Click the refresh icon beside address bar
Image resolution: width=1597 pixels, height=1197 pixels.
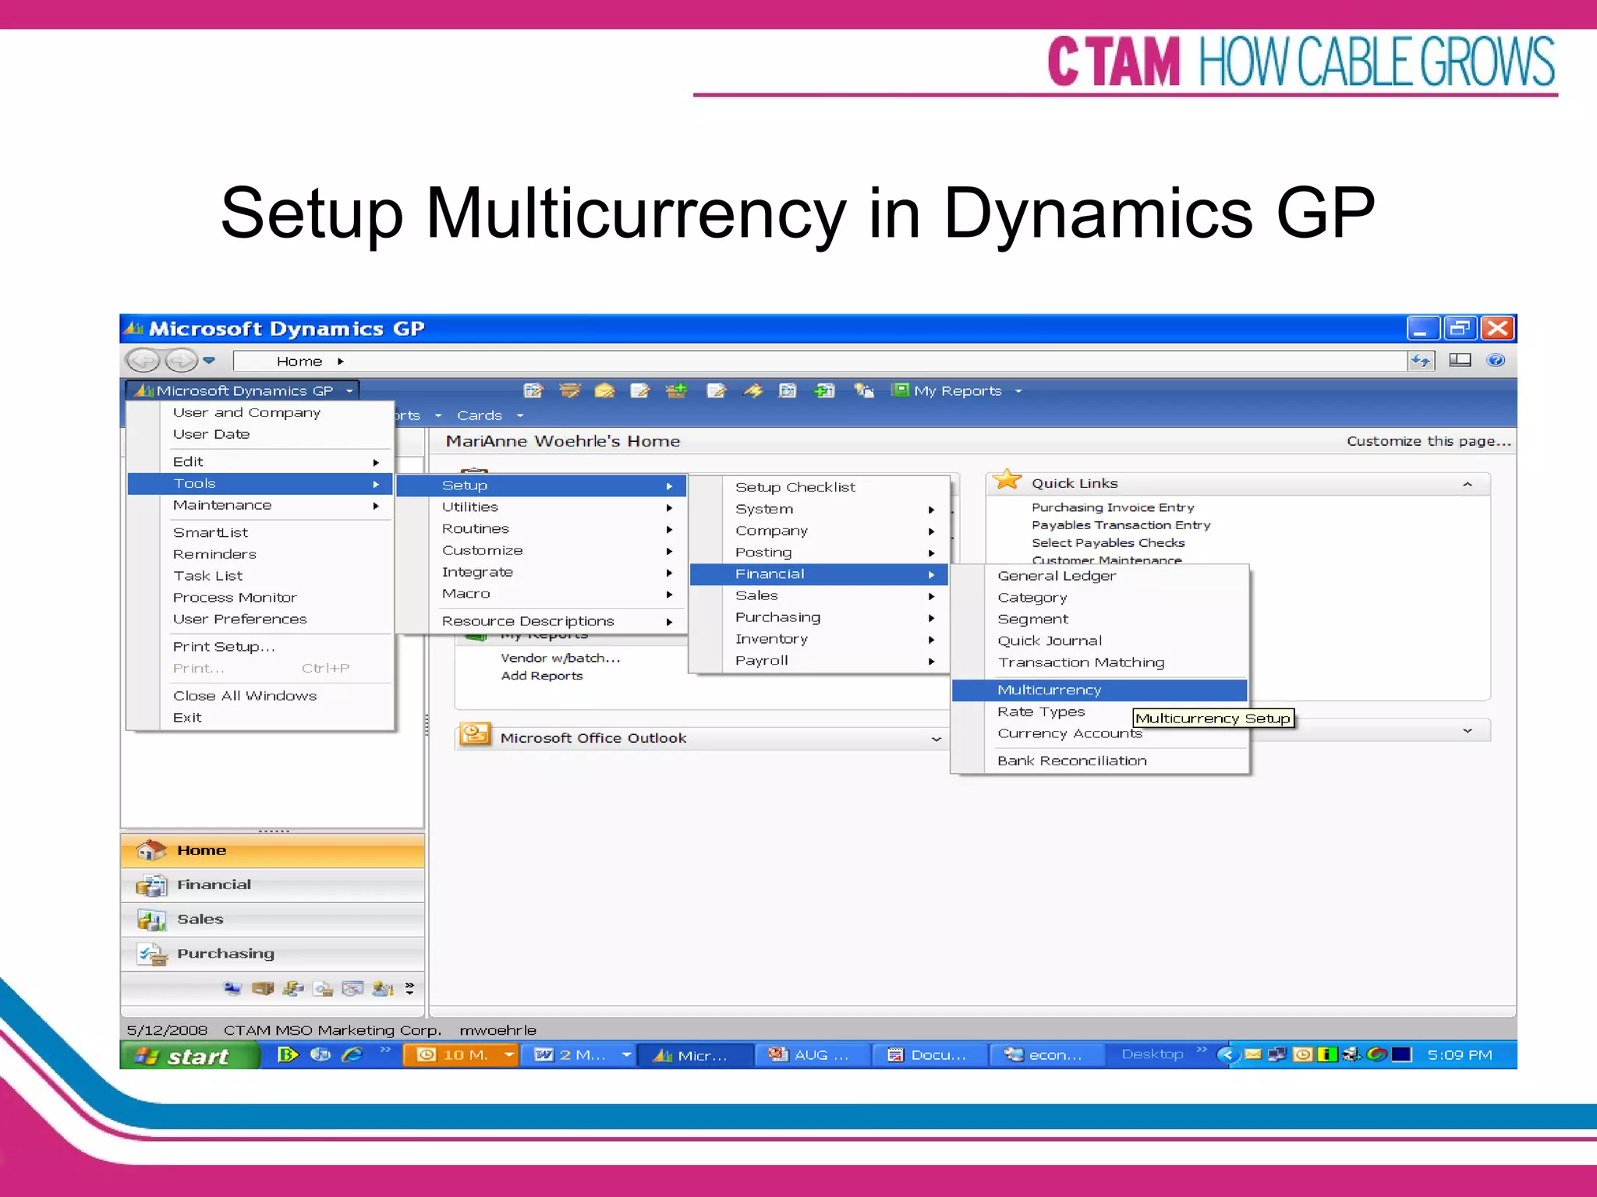[x=1421, y=360]
